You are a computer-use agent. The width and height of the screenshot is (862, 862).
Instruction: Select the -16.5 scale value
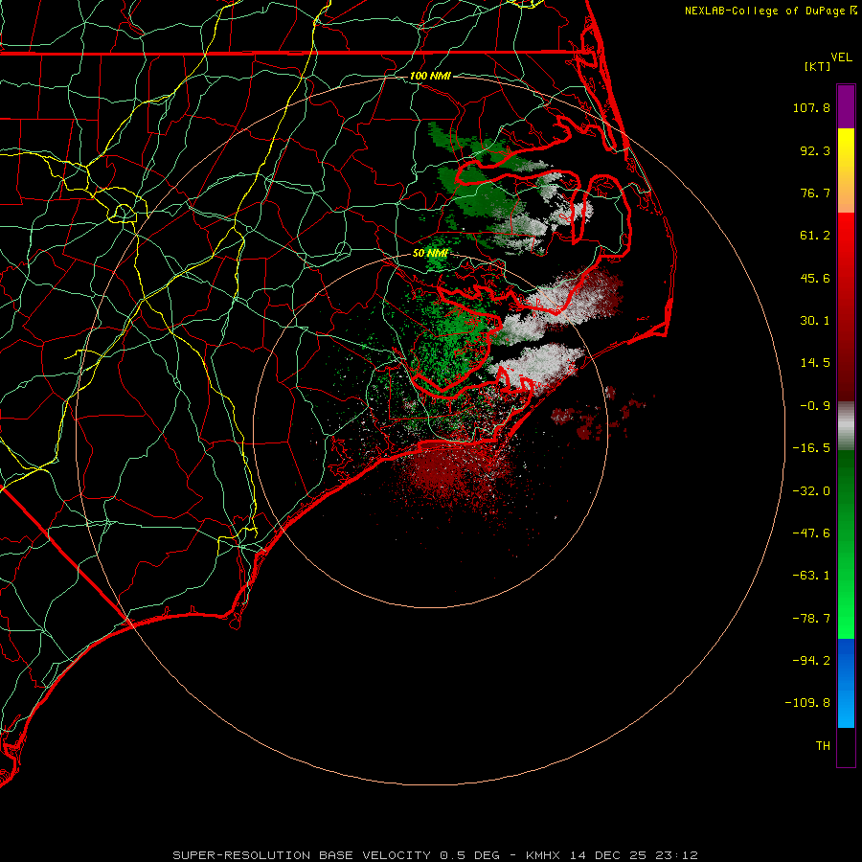coord(811,448)
